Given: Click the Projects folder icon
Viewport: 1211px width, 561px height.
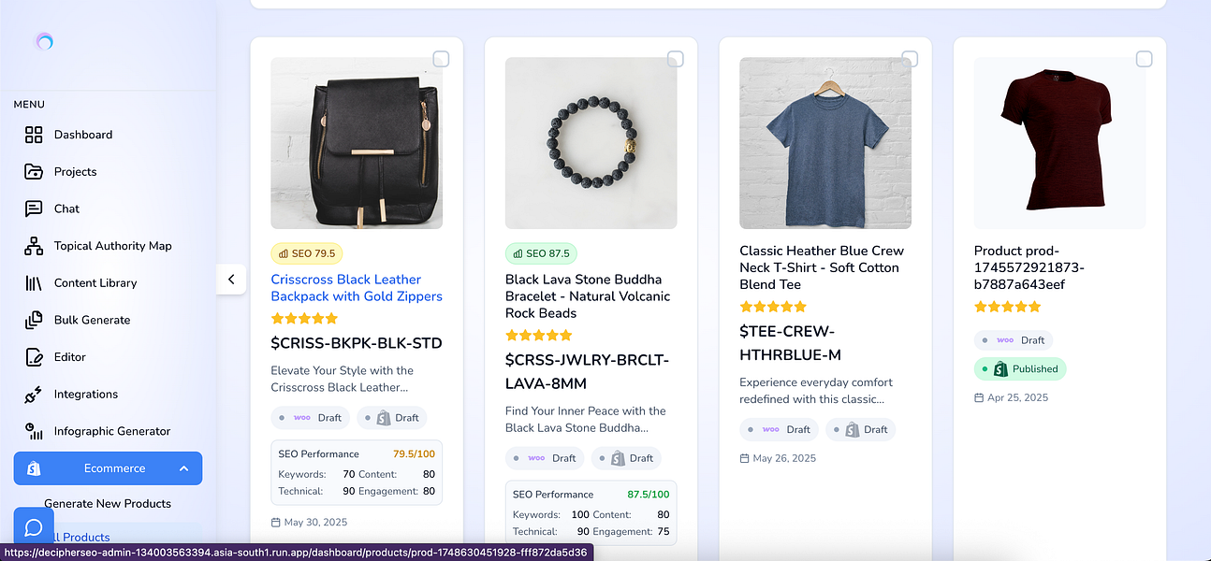Looking at the screenshot, I should [34, 172].
